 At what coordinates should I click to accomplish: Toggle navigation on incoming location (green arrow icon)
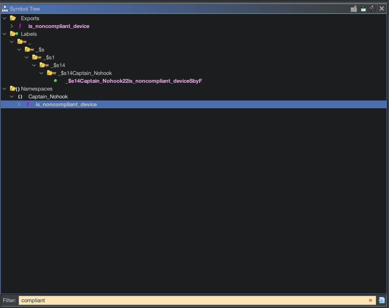pyautogui.click(x=363, y=9)
